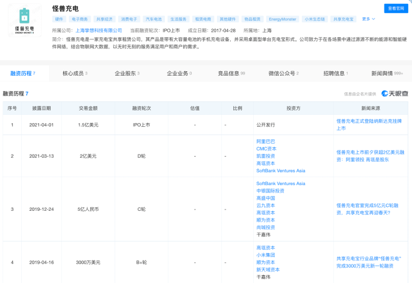Switch to the 招聘信息 tab
412x283 pixels.
(x=336, y=73)
